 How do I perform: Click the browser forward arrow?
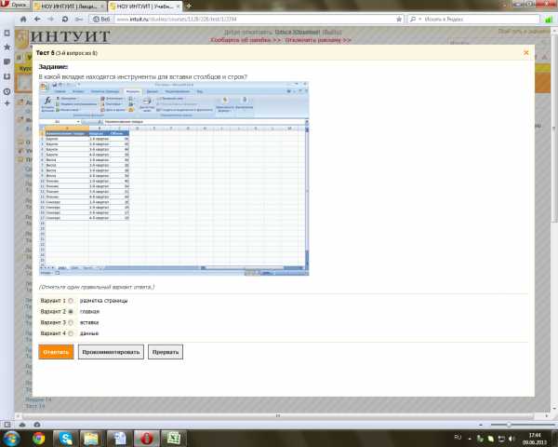point(51,19)
